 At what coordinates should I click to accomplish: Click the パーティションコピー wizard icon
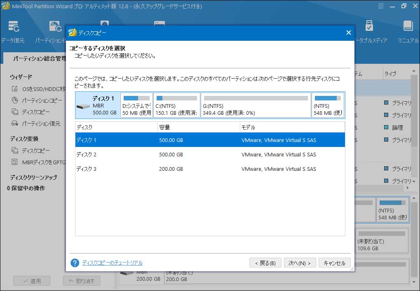(x=14, y=100)
